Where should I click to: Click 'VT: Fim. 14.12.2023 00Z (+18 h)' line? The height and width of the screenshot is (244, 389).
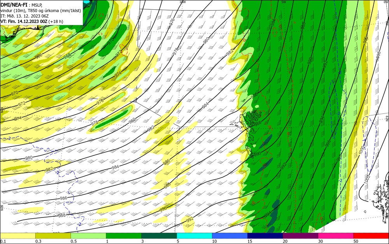point(32,21)
